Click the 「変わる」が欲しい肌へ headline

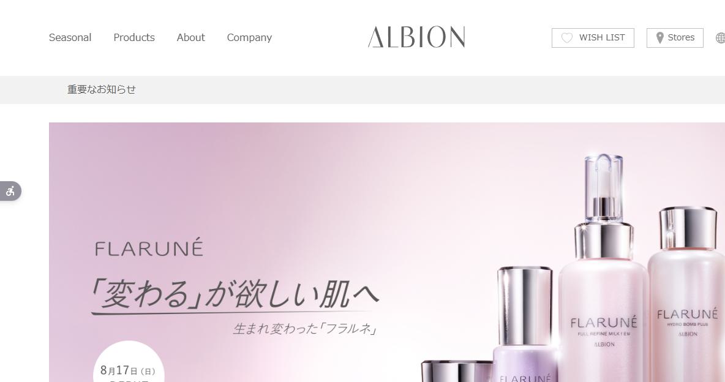pyautogui.click(x=235, y=294)
